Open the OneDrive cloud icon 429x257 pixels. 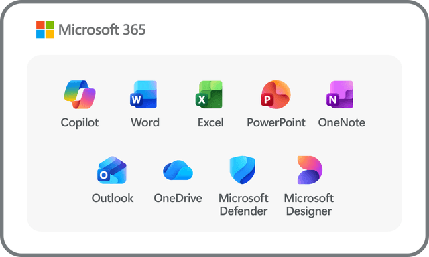tap(178, 170)
